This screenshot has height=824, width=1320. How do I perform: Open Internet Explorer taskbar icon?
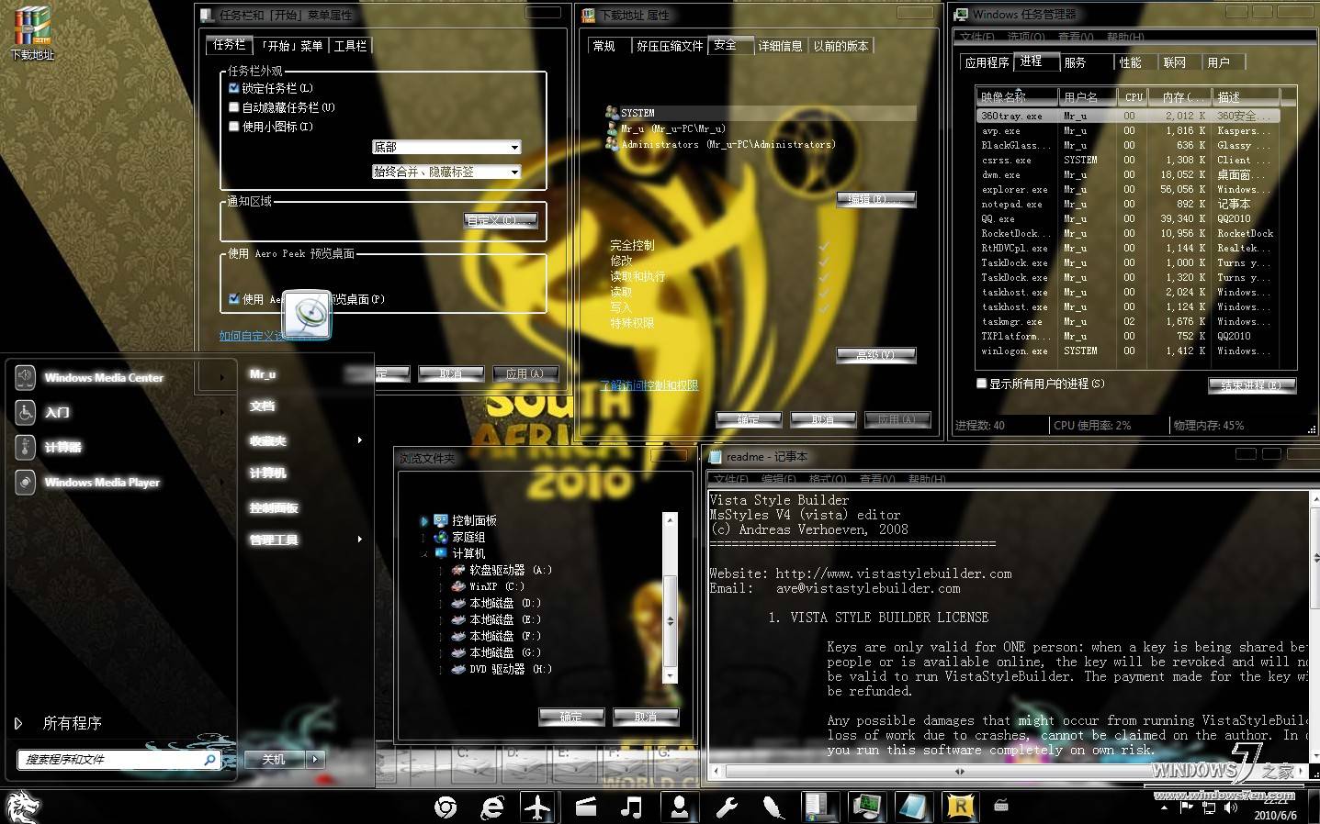pos(493,807)
